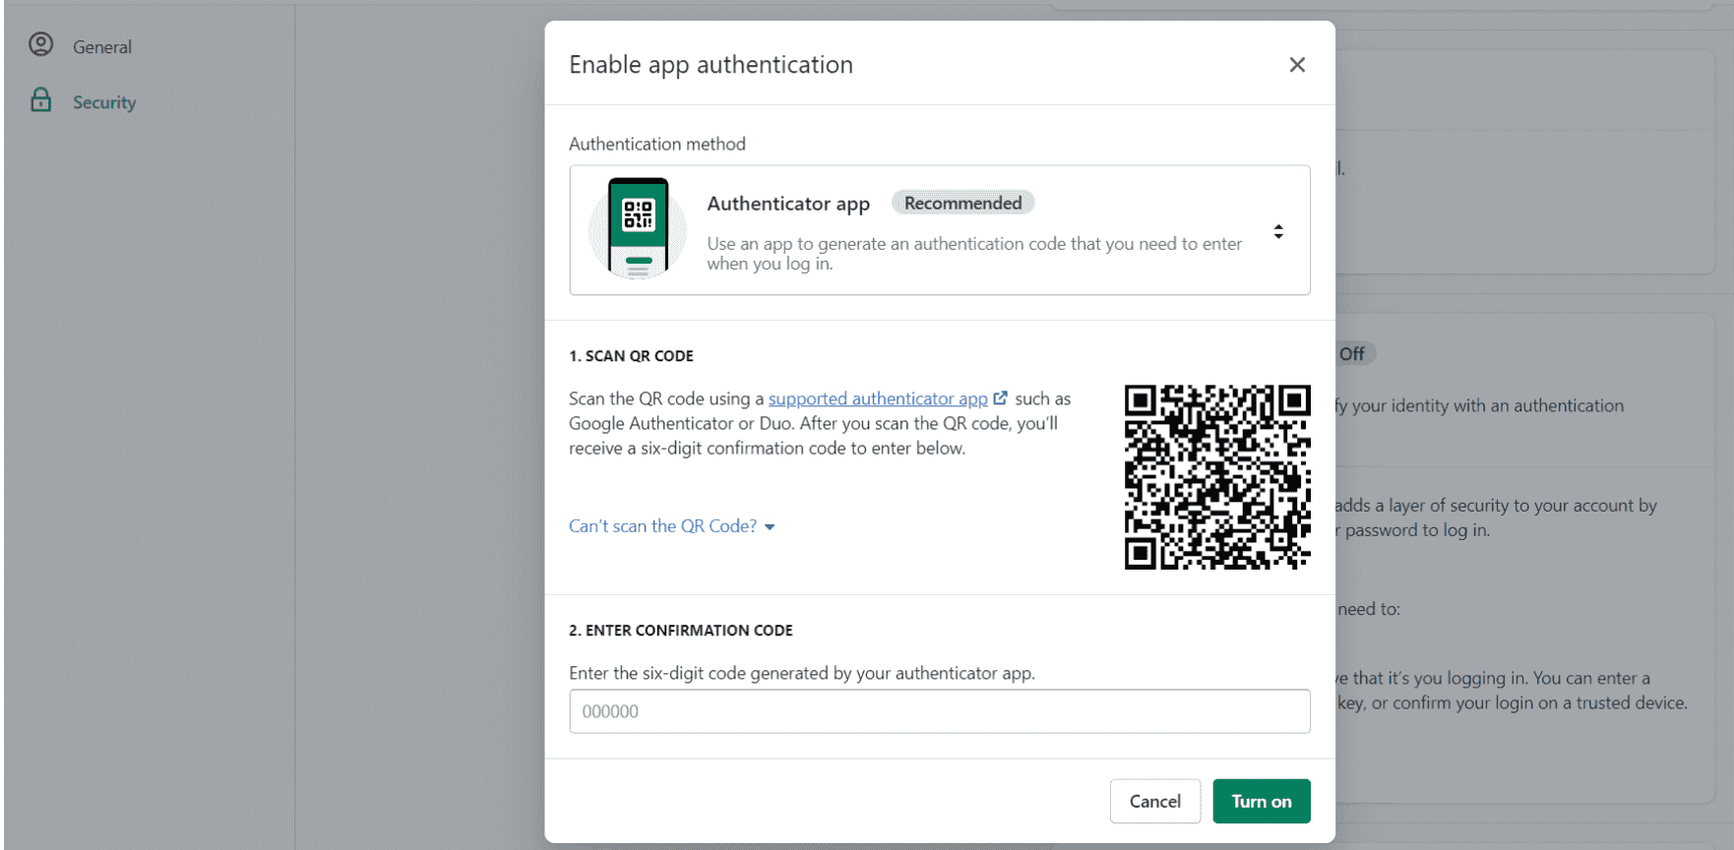Click the external link icon after authenticator app

1001,397
